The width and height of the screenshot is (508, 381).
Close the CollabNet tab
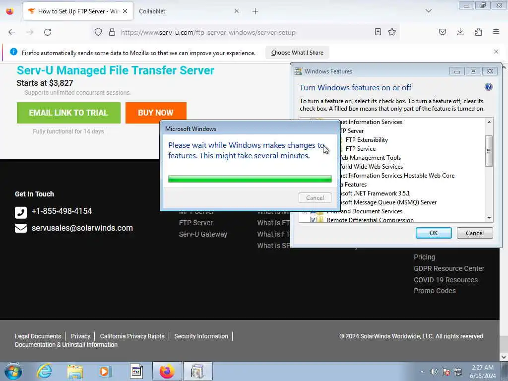(237, 11)
